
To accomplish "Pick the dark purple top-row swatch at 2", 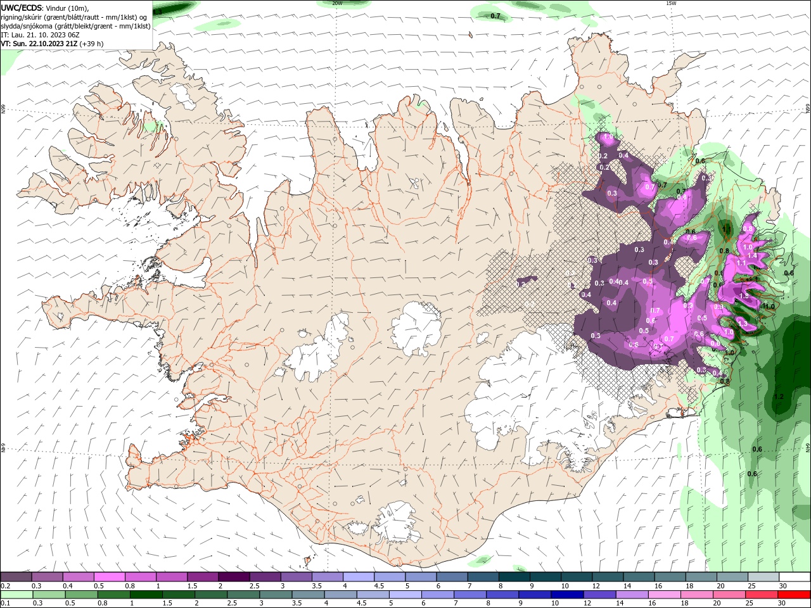I will 233,577.
